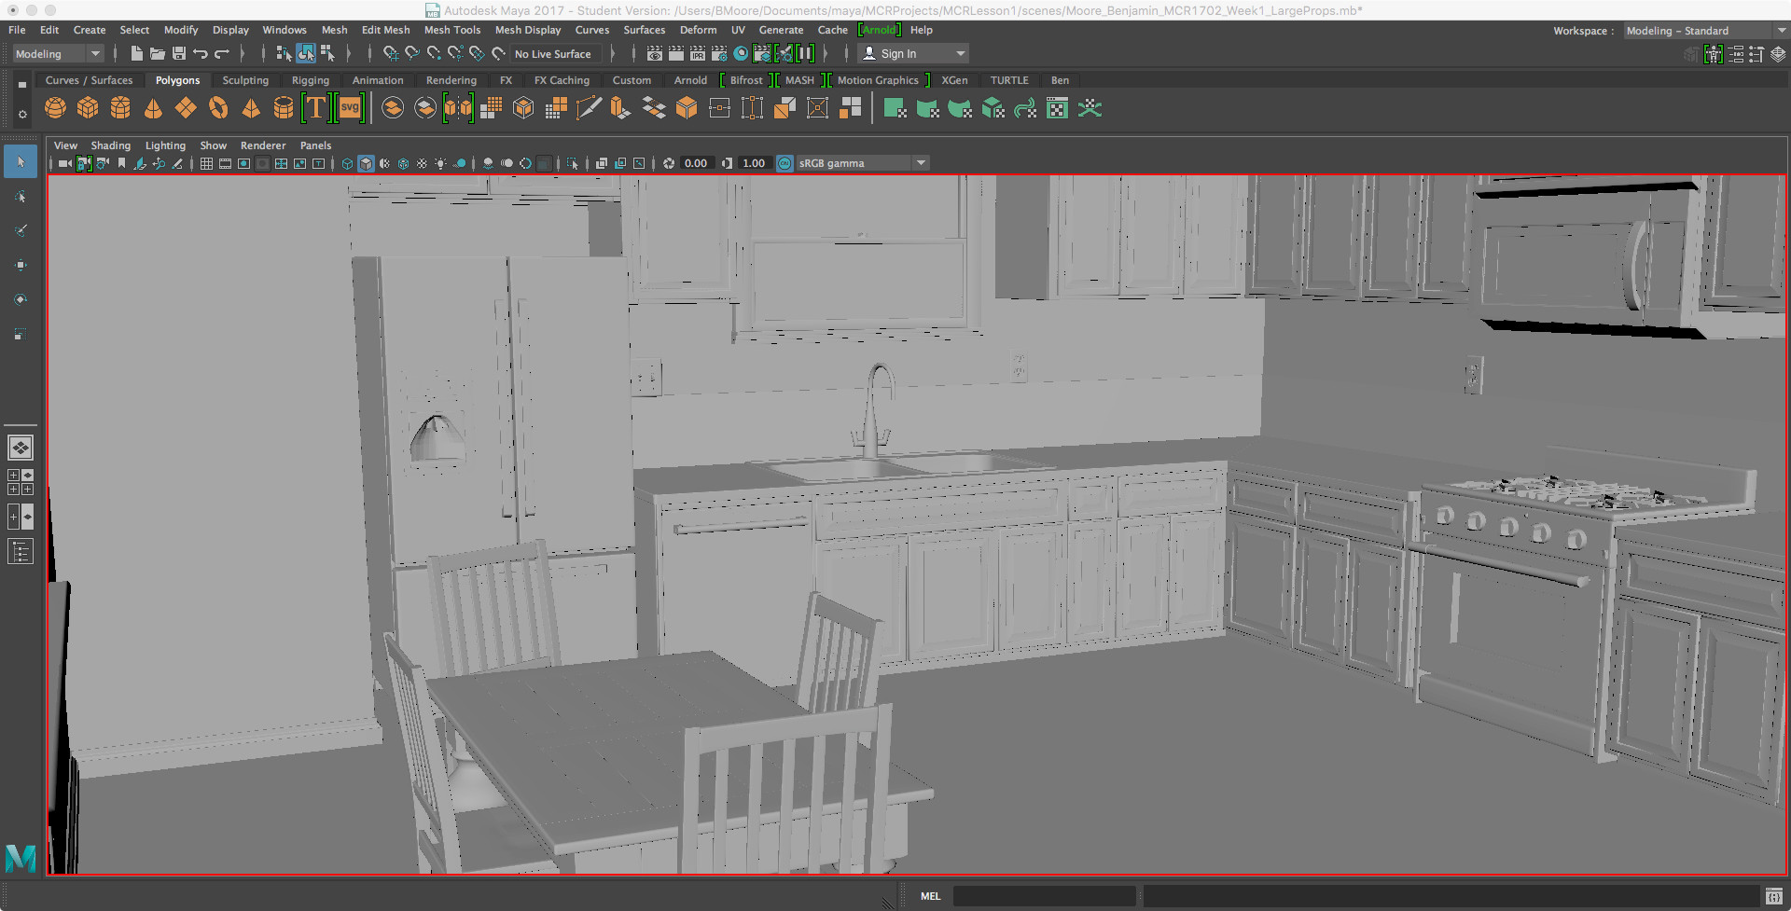The image size is (1791, 911).
Task: Toggle the viewport grid display
Action: [x=206, y=163]
